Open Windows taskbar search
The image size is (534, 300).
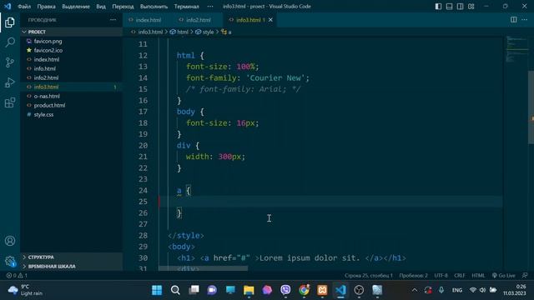point(175,290)
